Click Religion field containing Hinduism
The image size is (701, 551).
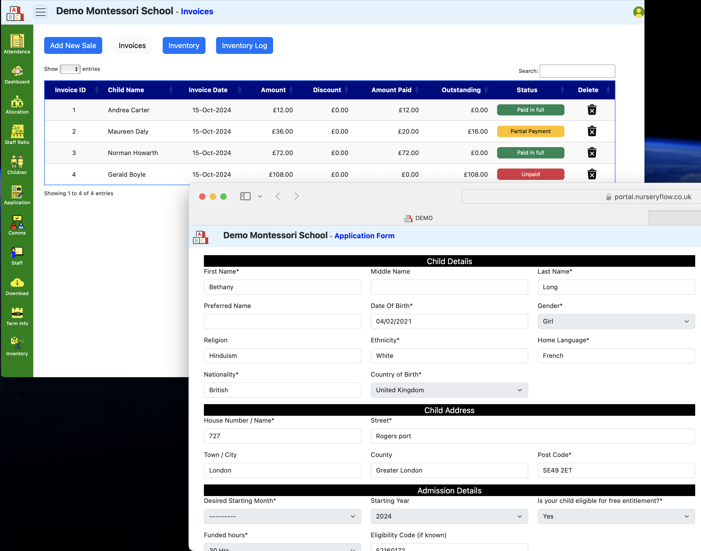(282, 356)
